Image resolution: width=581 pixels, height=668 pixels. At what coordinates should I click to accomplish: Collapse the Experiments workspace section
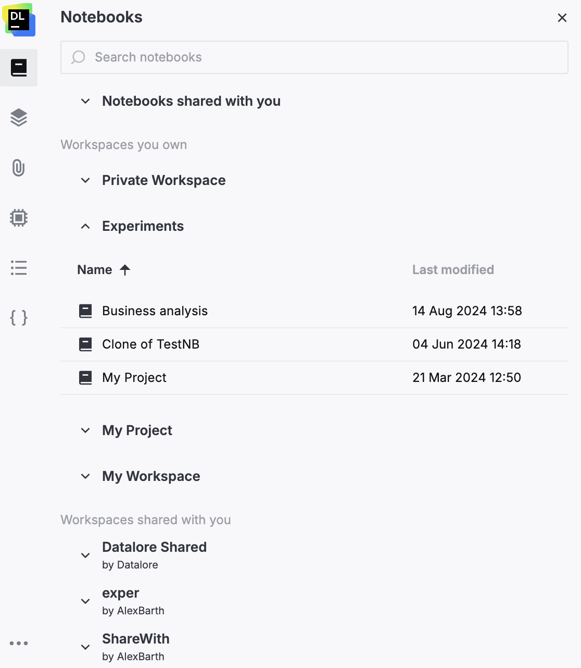pos(85,226)
